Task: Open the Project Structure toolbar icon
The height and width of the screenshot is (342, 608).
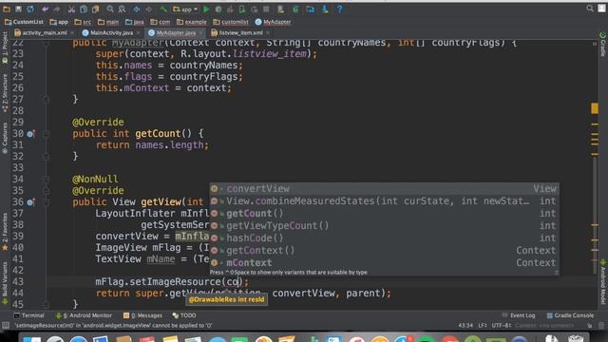Action: (311, 9)
